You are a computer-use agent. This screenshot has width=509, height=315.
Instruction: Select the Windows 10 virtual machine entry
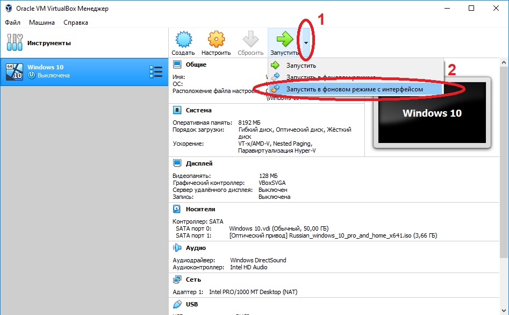[75, 71]
